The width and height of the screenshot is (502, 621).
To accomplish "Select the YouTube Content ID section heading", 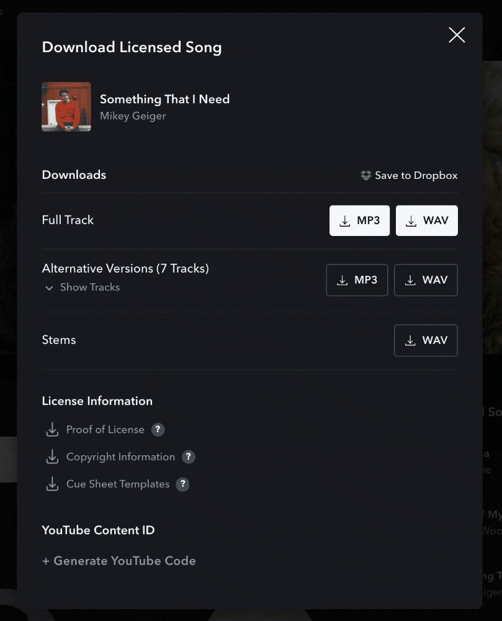I will [98, 530].
